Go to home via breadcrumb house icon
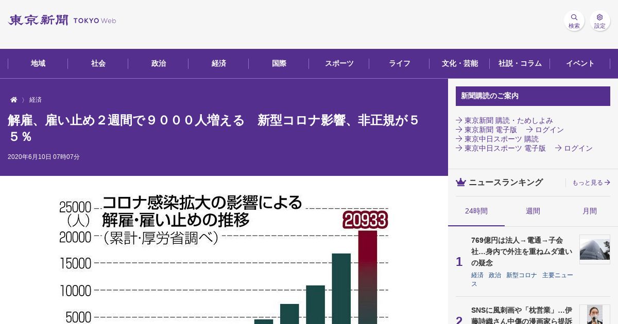618x324 pixels. tap(14, 100)
